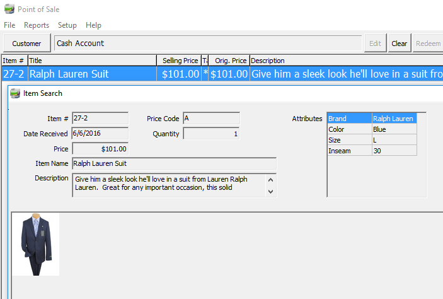This screenshot has height=299, width=443.
Task: Click the Description column header
Action: click(347, 61)
